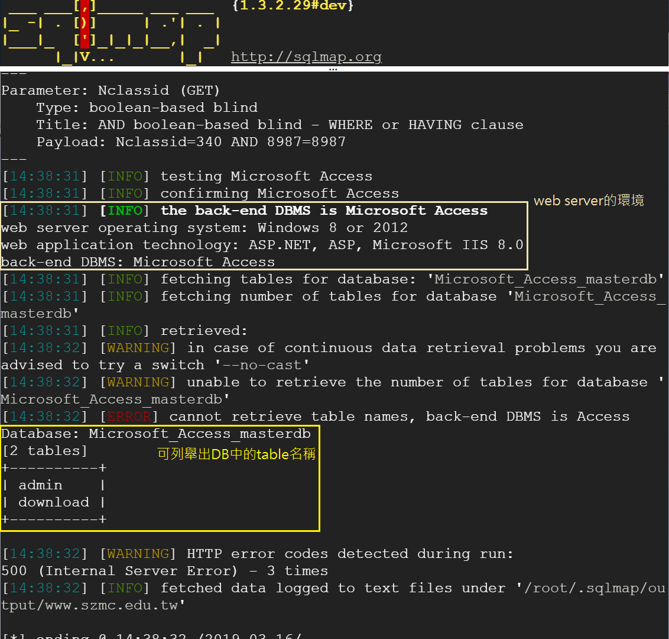669x639 pixels.
Task: Click 'fetched data logged to text files' line
Action: [334, 588]
